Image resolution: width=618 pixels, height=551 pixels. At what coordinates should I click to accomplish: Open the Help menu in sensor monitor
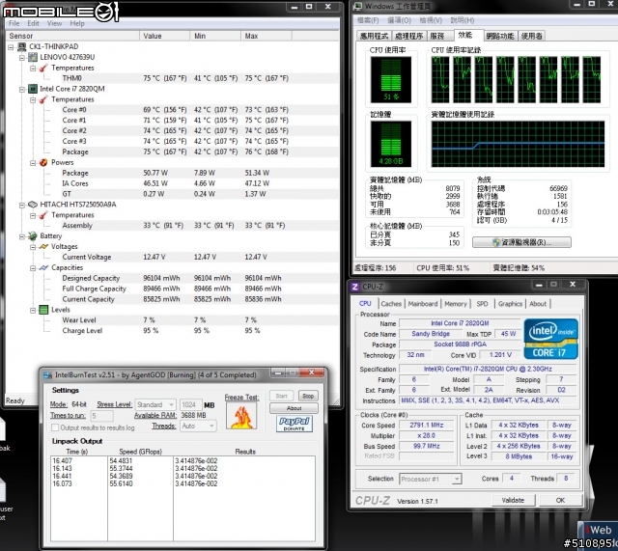(x=77, y=23)
